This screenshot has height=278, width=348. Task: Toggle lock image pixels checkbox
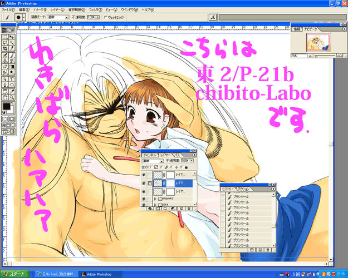162,167
